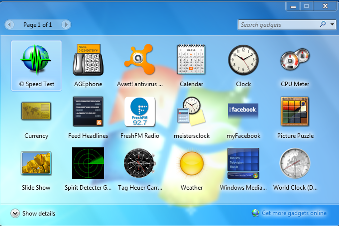339x226 pixels.
Task: Expand the Show details chevron
Action: click(15, 214)
